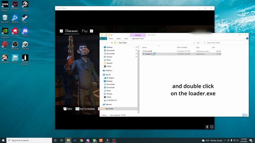Switch Explorer to details view icon
Image resolution: width=255 pixels, height=143 pixels.
[x=243, y=115]
